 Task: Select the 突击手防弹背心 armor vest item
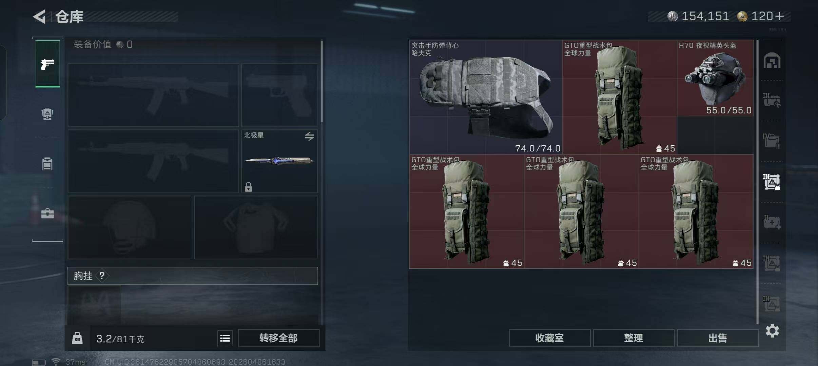point(486,97)
